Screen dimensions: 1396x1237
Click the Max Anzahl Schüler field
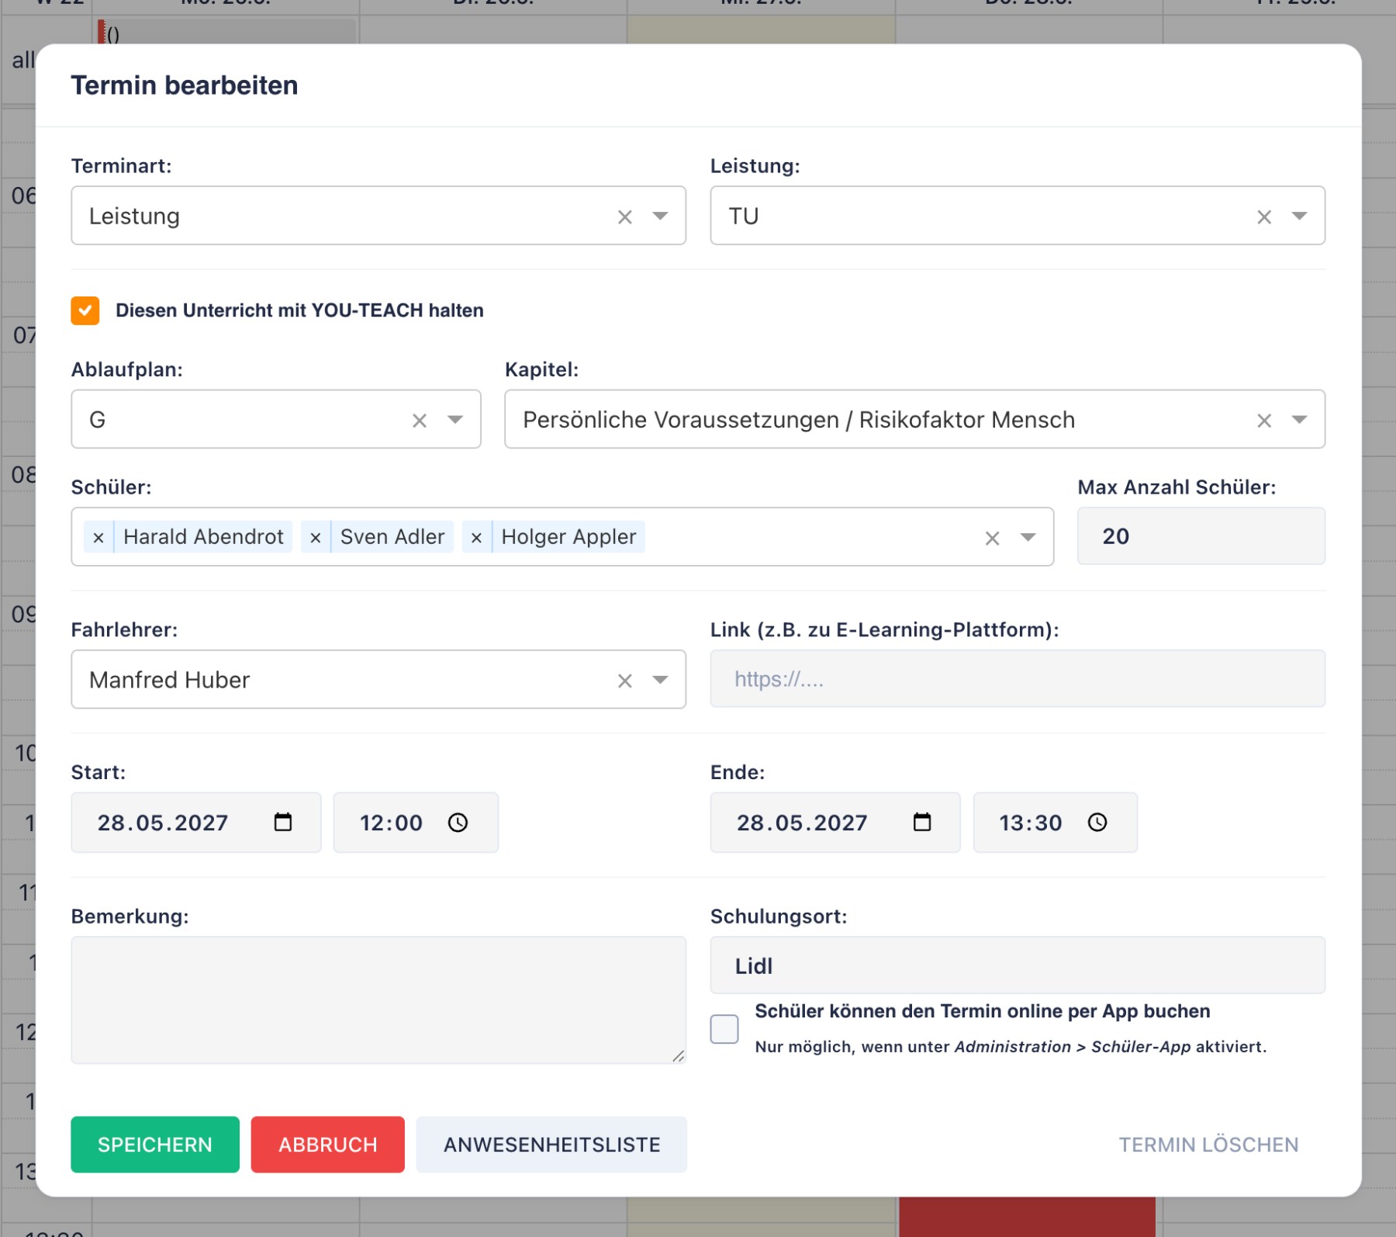1201,536
